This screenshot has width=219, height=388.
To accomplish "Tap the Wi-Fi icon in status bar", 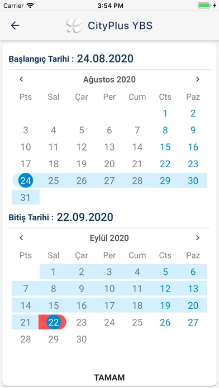I will point(30,6).
